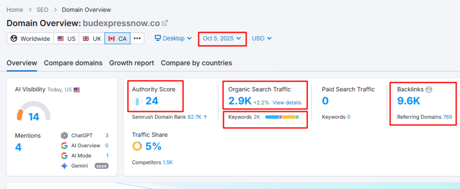
Task: Click the Gemini sparkle icon
Action: coord(64,166)
